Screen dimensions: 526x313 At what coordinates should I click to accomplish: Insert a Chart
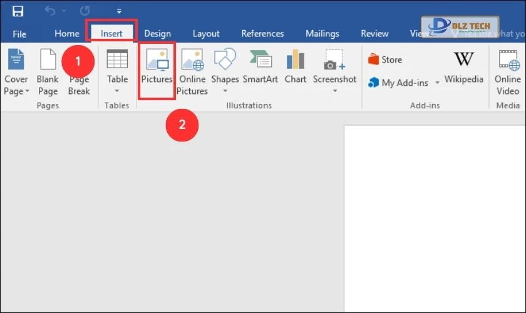(x=295, y=68)
